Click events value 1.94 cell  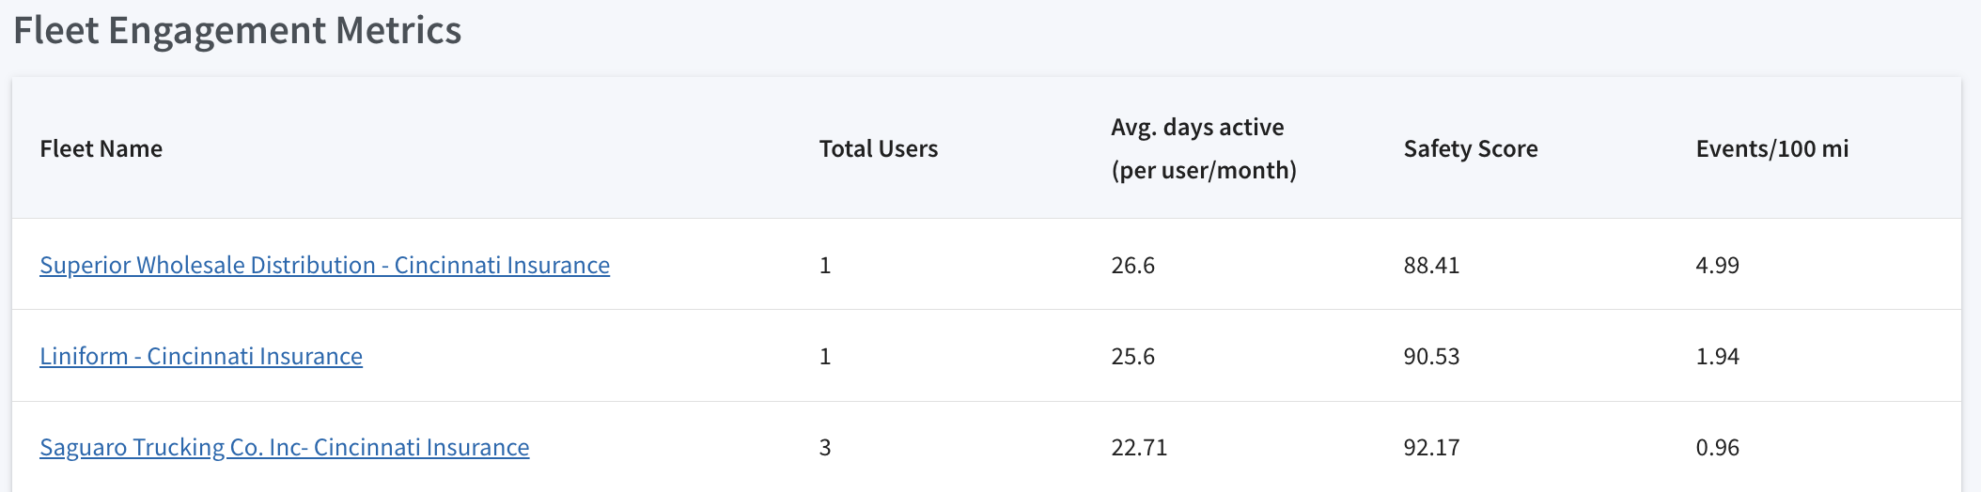1718,357
